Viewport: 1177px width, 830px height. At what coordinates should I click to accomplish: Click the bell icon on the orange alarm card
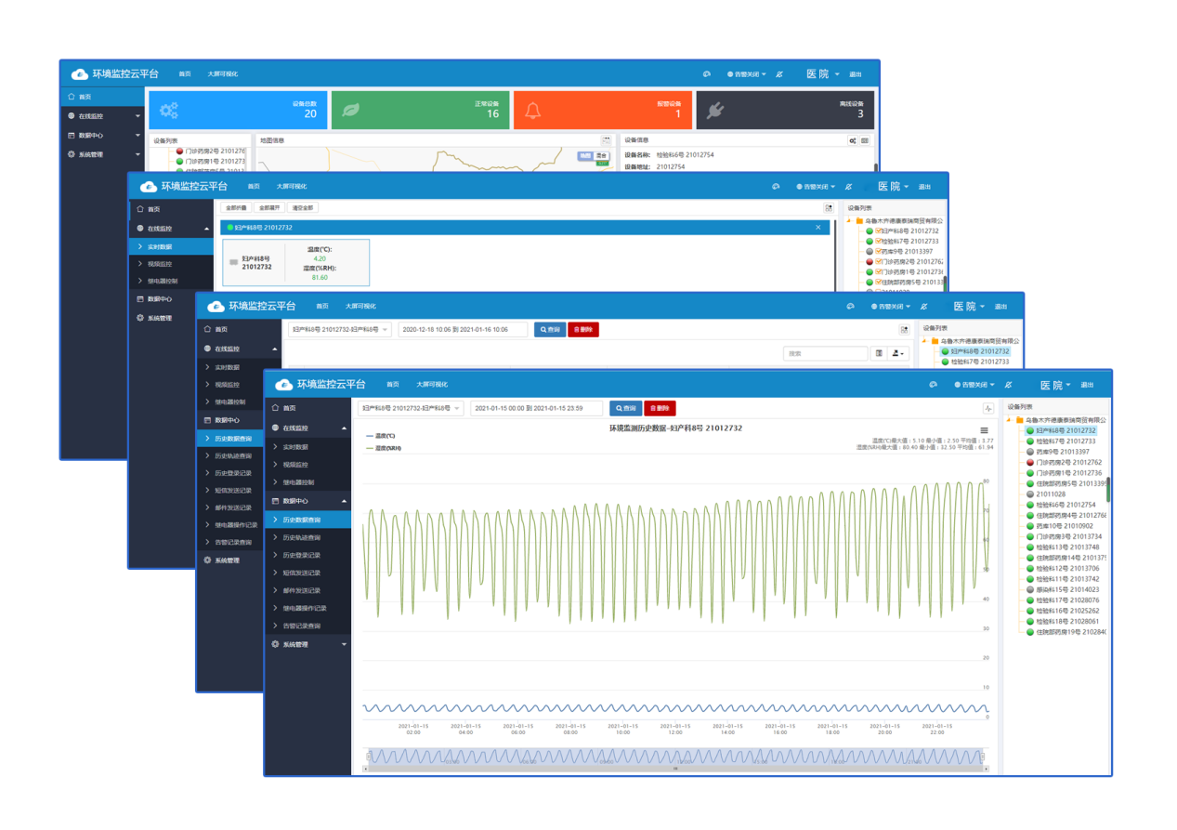pyautogui.click(x=533, y=111)
